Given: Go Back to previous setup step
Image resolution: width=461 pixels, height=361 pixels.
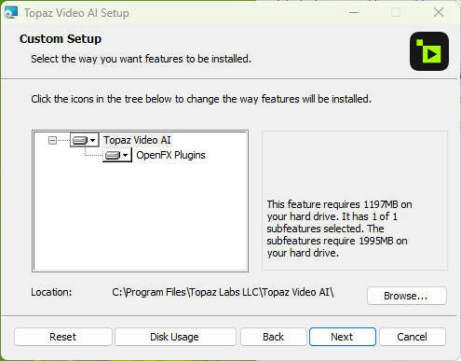Looking at the screenshot, I should pyautogui.click(x=273, y=337).
